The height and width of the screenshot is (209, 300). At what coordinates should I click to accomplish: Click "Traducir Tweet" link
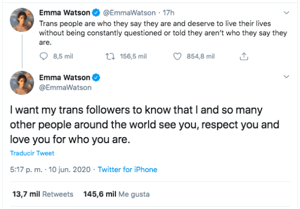(x=32, y=153)
